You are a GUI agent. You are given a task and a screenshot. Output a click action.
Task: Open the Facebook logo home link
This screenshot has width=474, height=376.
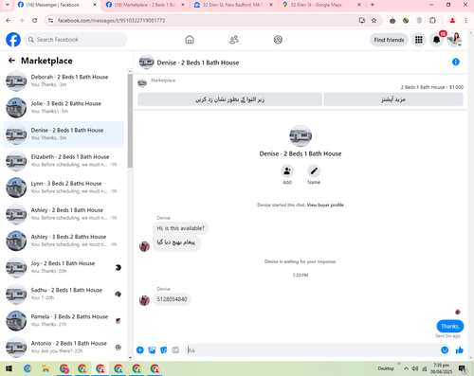(x=13, y=40)
